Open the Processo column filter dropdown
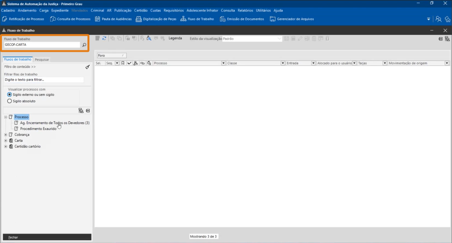 click(x=223, y=63)
